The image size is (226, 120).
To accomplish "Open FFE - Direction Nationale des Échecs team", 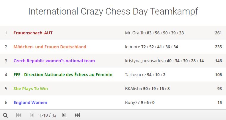I will (63, 75).
